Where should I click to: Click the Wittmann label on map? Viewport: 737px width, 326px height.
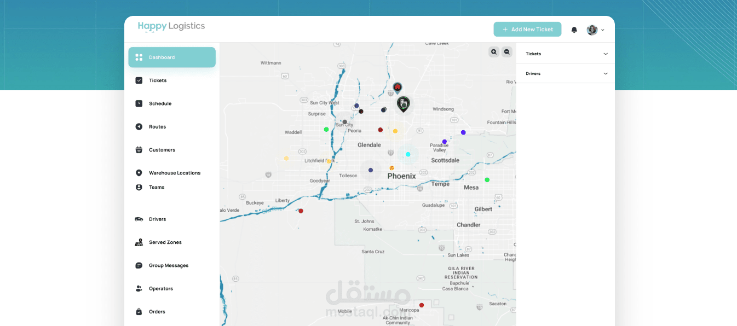click(270, 63)
